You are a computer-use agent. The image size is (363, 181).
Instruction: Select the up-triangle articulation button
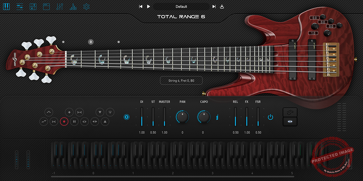105,122
